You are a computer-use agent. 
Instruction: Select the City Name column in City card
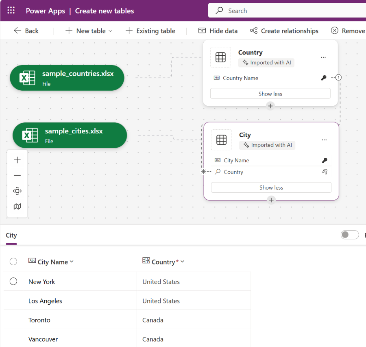271,160
